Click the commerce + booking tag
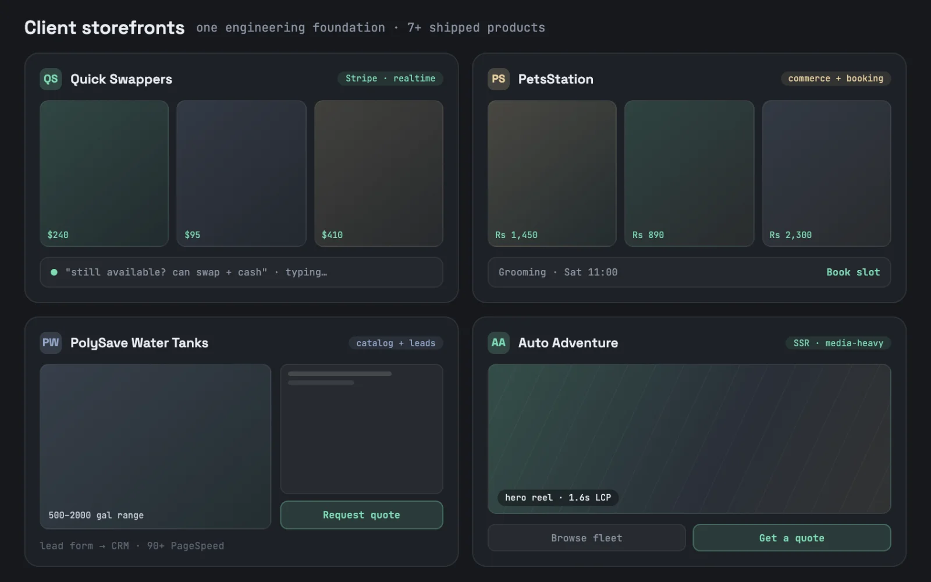The height and width of the screenshot is (582, 931). click(x=836, y=79)
